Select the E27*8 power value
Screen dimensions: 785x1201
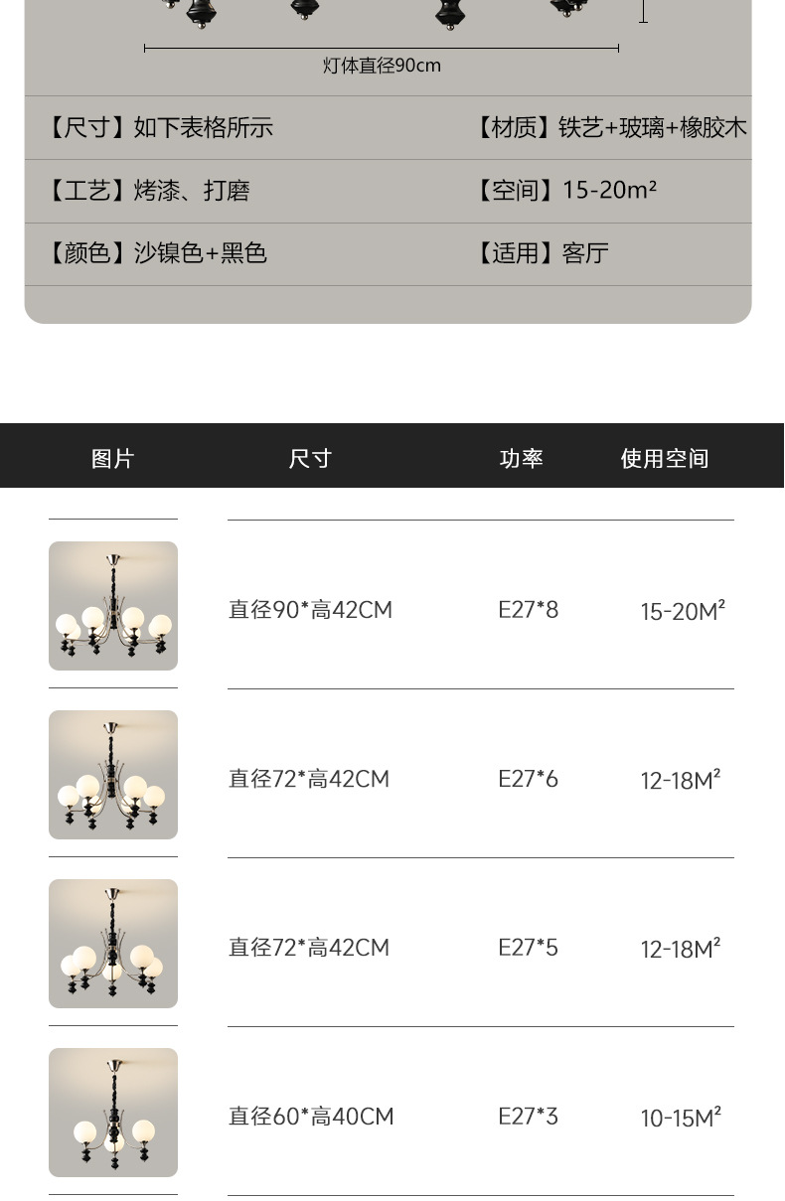(528, 610)
